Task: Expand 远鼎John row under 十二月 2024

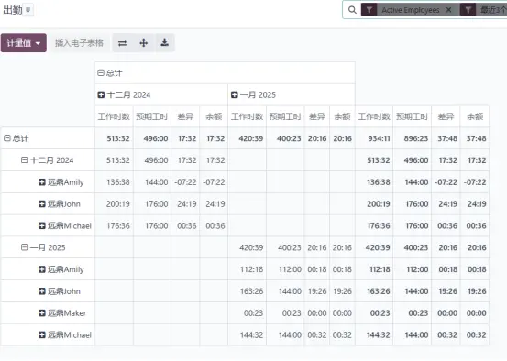Action: [x=60, y=204]
